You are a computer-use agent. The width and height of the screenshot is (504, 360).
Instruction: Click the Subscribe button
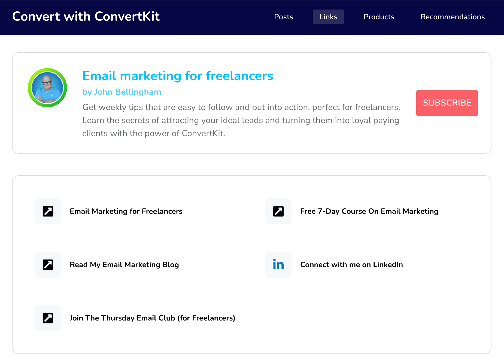click(x=447, y=103)
